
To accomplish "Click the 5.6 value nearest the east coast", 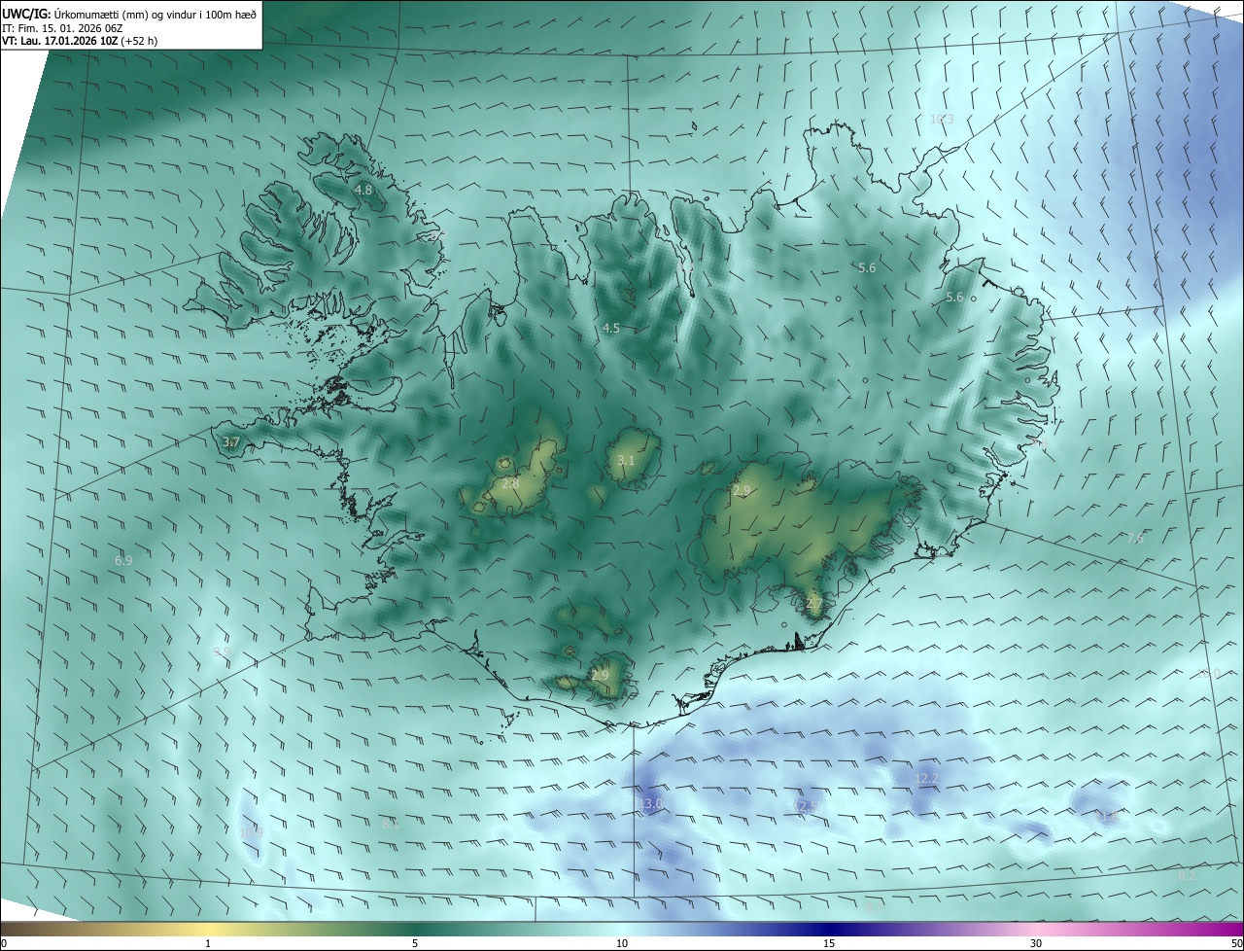I will (954, 298).
